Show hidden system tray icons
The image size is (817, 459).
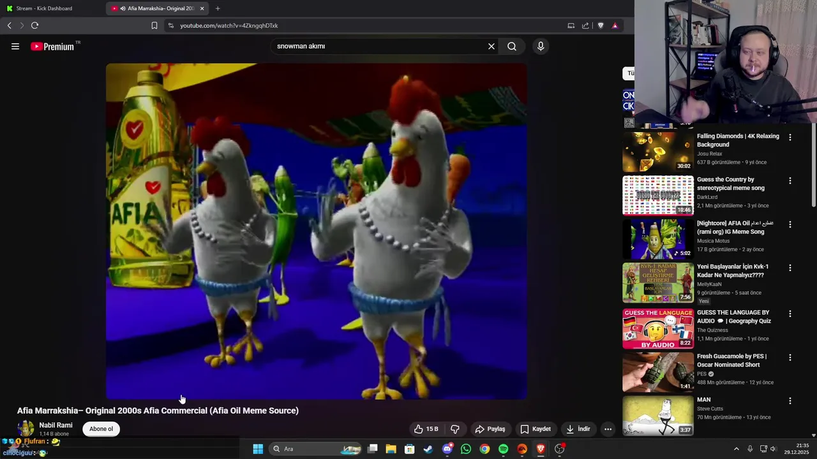point(736,449)
